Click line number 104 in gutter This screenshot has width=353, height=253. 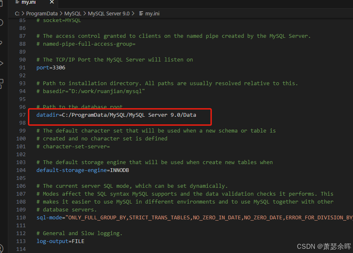click(21, 170)
